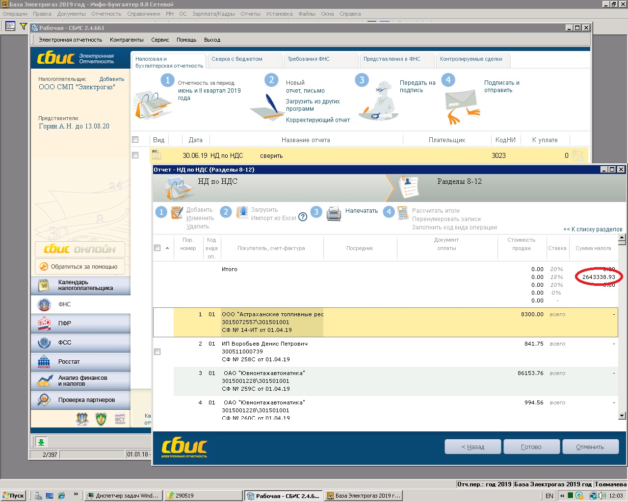The width and height of the screenshot is (628, 502).
Task: Tick the select-all checkbox in report list header
Action: pyautogui.click(x=135, y=140)
